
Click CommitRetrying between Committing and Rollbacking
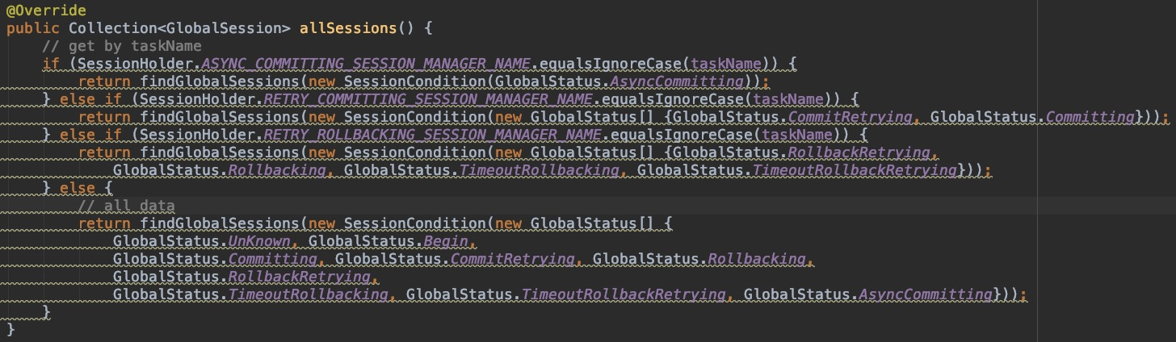512,259
